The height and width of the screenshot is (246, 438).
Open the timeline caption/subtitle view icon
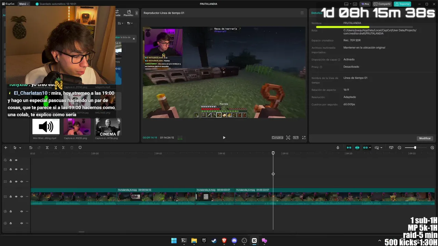point(391,148)
